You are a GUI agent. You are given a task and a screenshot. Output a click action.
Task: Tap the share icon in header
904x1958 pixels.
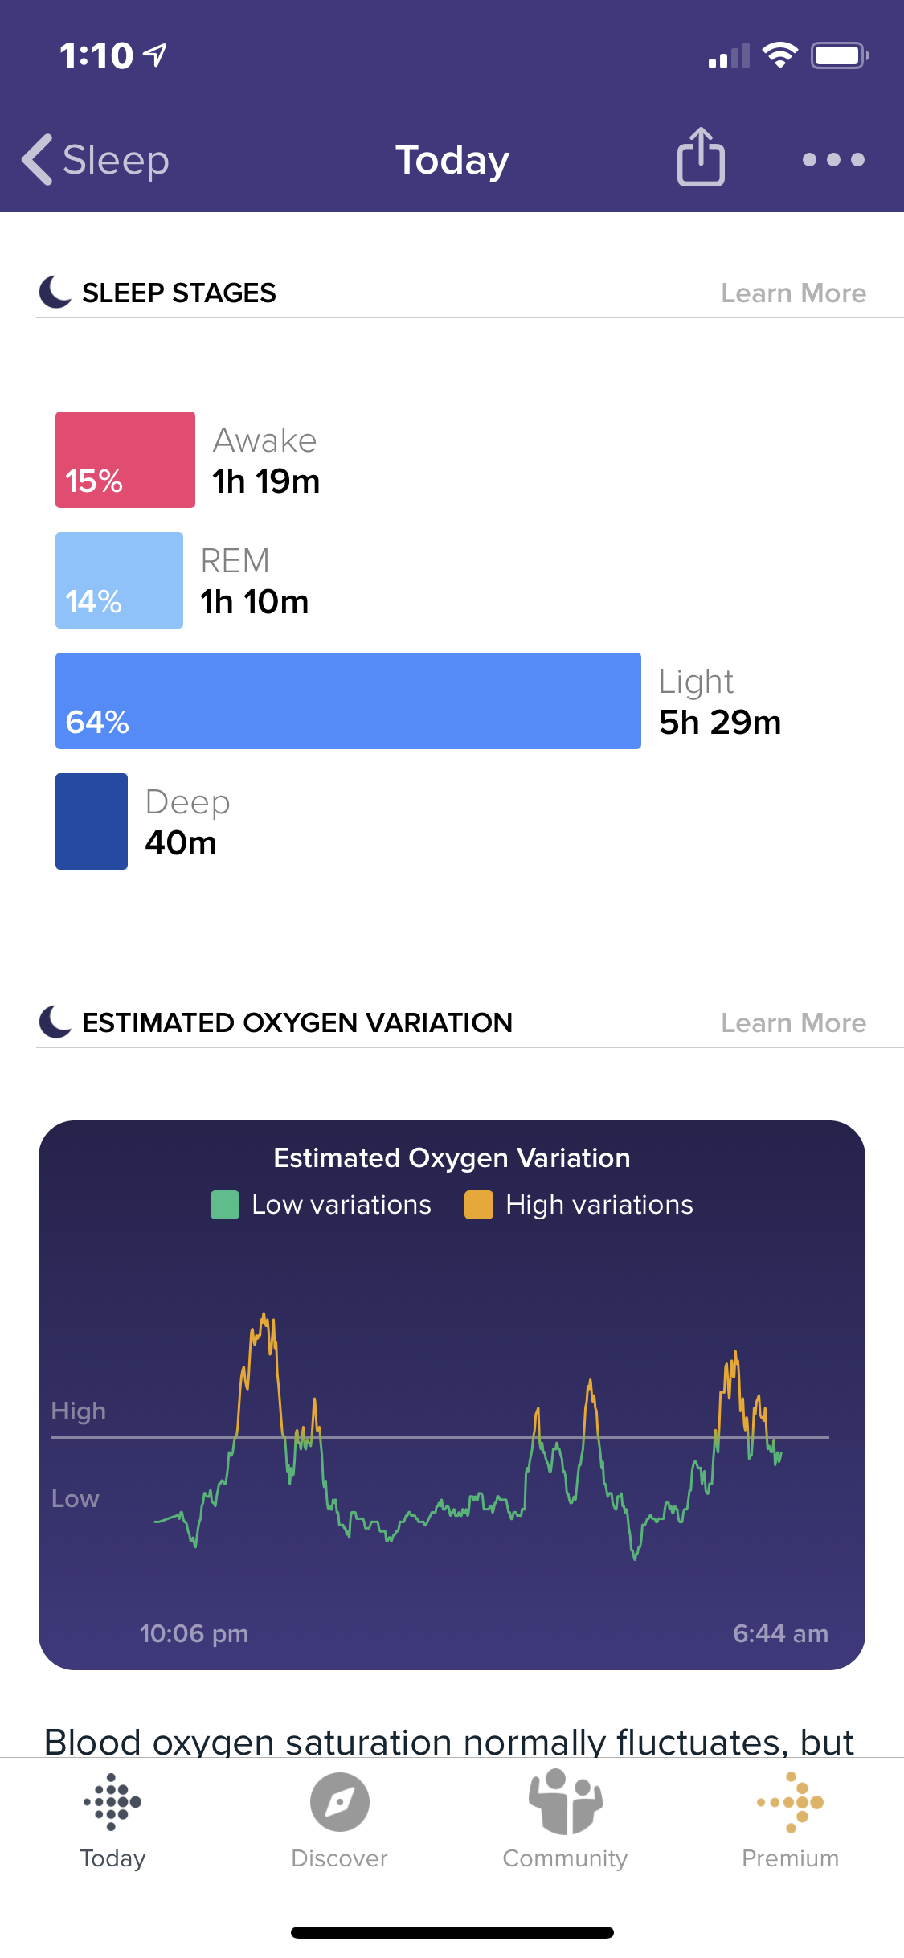tap(701, 158)
